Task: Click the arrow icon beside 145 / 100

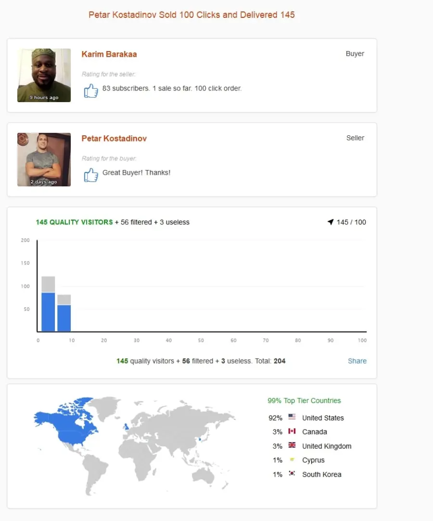Action: pyautogui.click(x=331, y=222)
